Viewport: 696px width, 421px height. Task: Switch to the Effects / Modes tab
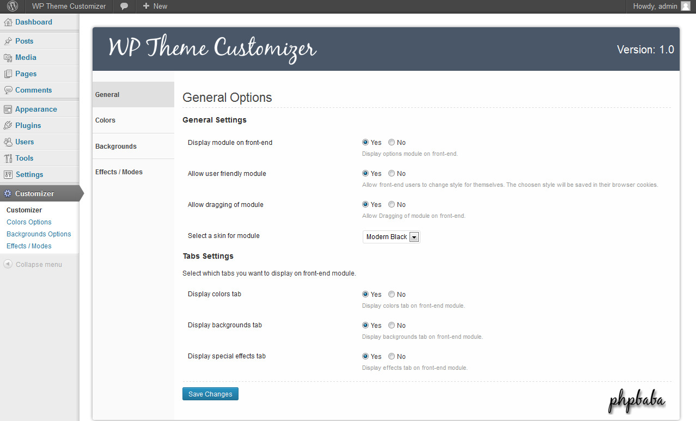point(133,172)
